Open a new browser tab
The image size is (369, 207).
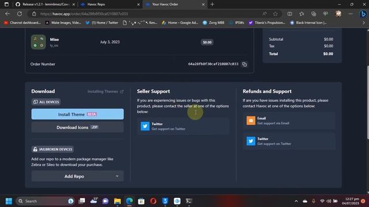(212, 4)
